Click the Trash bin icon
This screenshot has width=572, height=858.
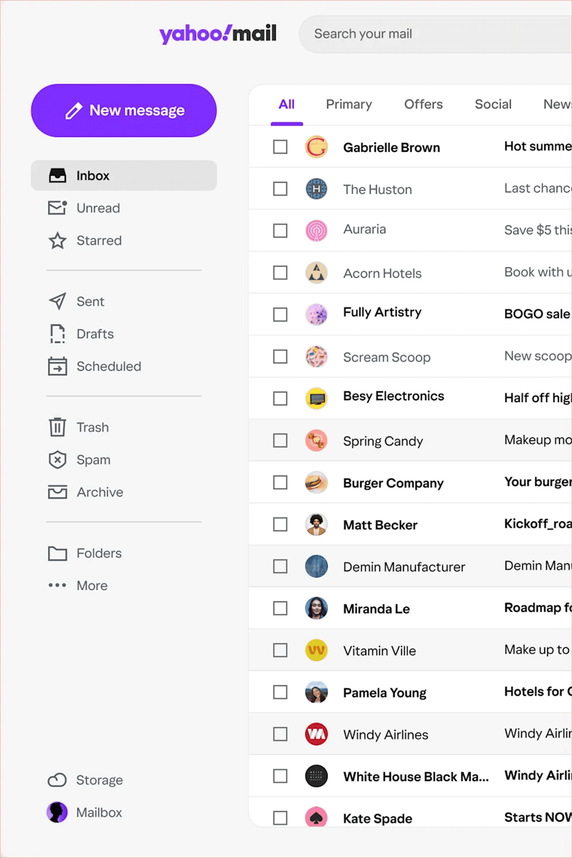coord(57,427)
